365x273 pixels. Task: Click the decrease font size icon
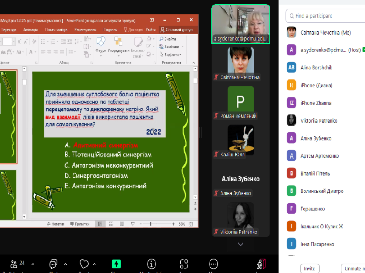[x=26, y=42]
